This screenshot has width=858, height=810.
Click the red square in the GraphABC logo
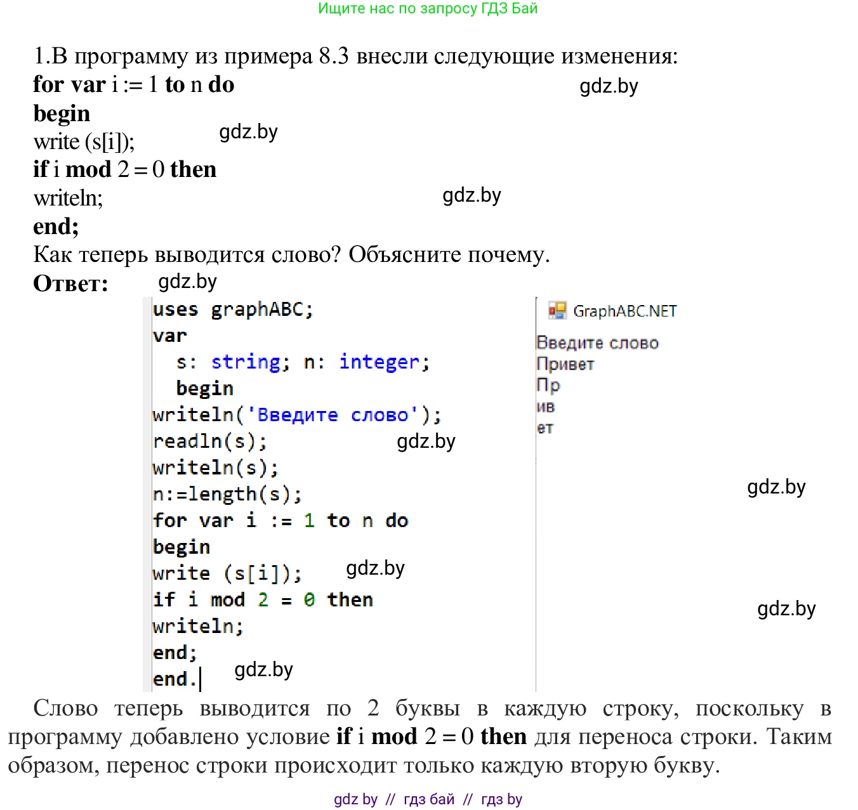click(552, 311)
